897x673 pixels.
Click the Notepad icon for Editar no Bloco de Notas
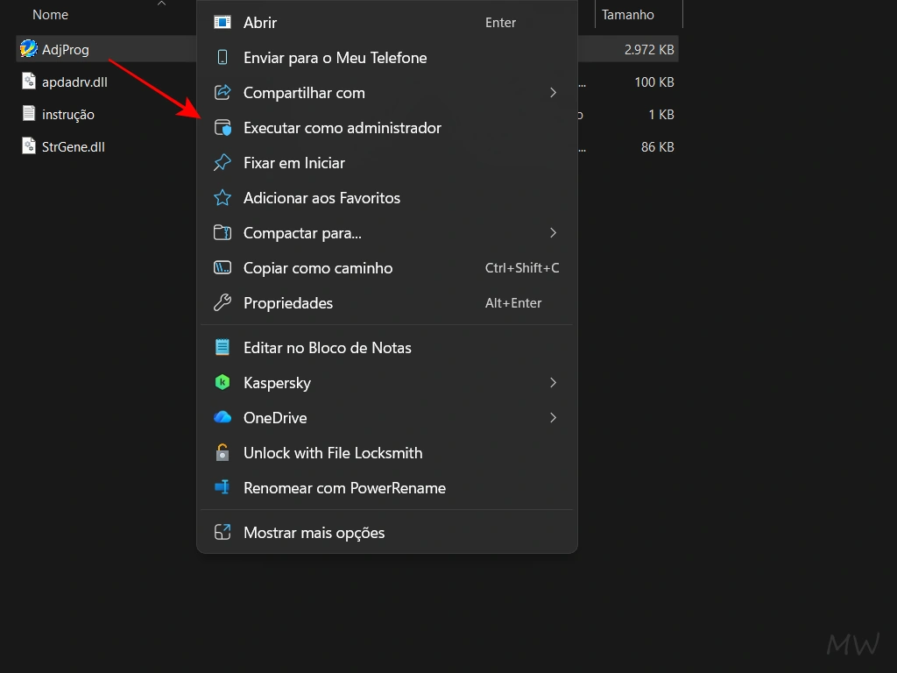223,348
